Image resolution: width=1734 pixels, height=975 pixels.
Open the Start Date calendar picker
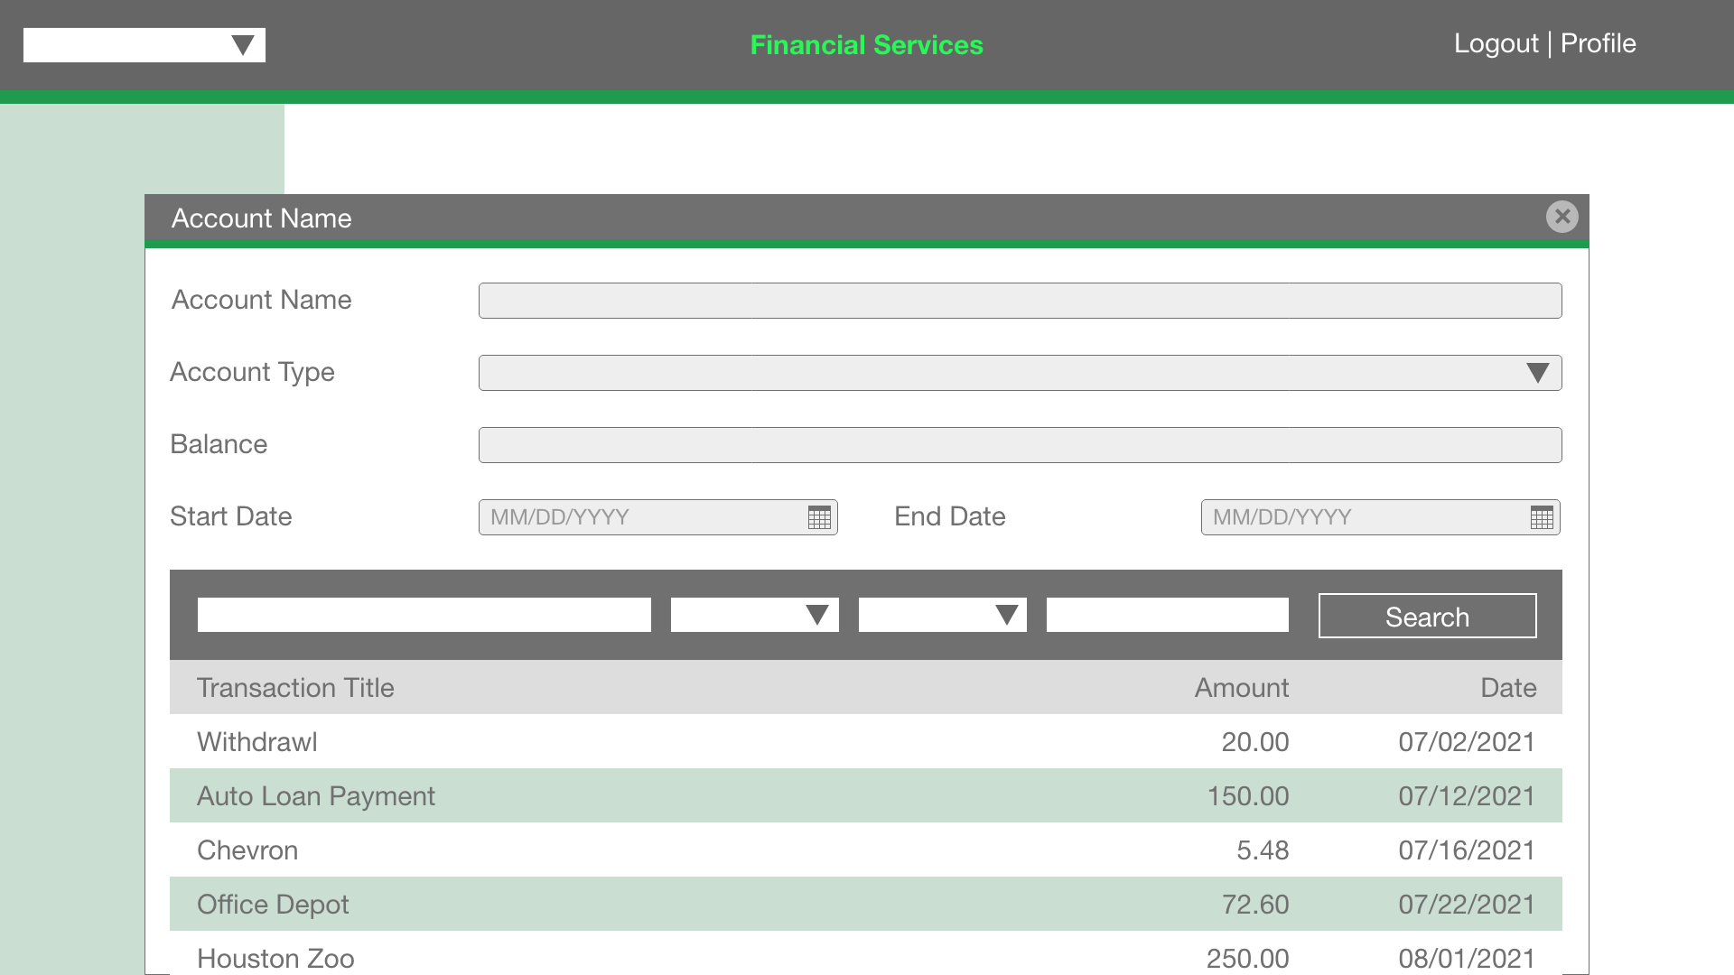818,517
